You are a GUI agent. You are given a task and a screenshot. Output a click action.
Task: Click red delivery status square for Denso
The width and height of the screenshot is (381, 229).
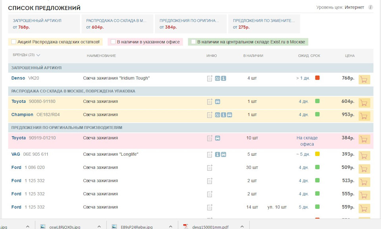pyautogui.click(x=317, y=78)
